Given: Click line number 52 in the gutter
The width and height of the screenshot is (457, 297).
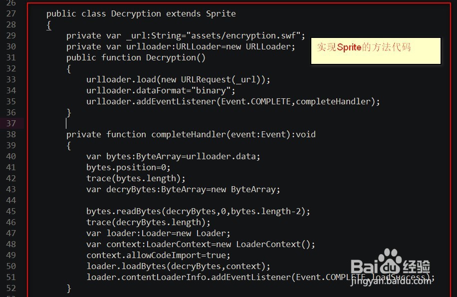Looking at the screenshot, I should pyautogui.click(x=11, y=288).
